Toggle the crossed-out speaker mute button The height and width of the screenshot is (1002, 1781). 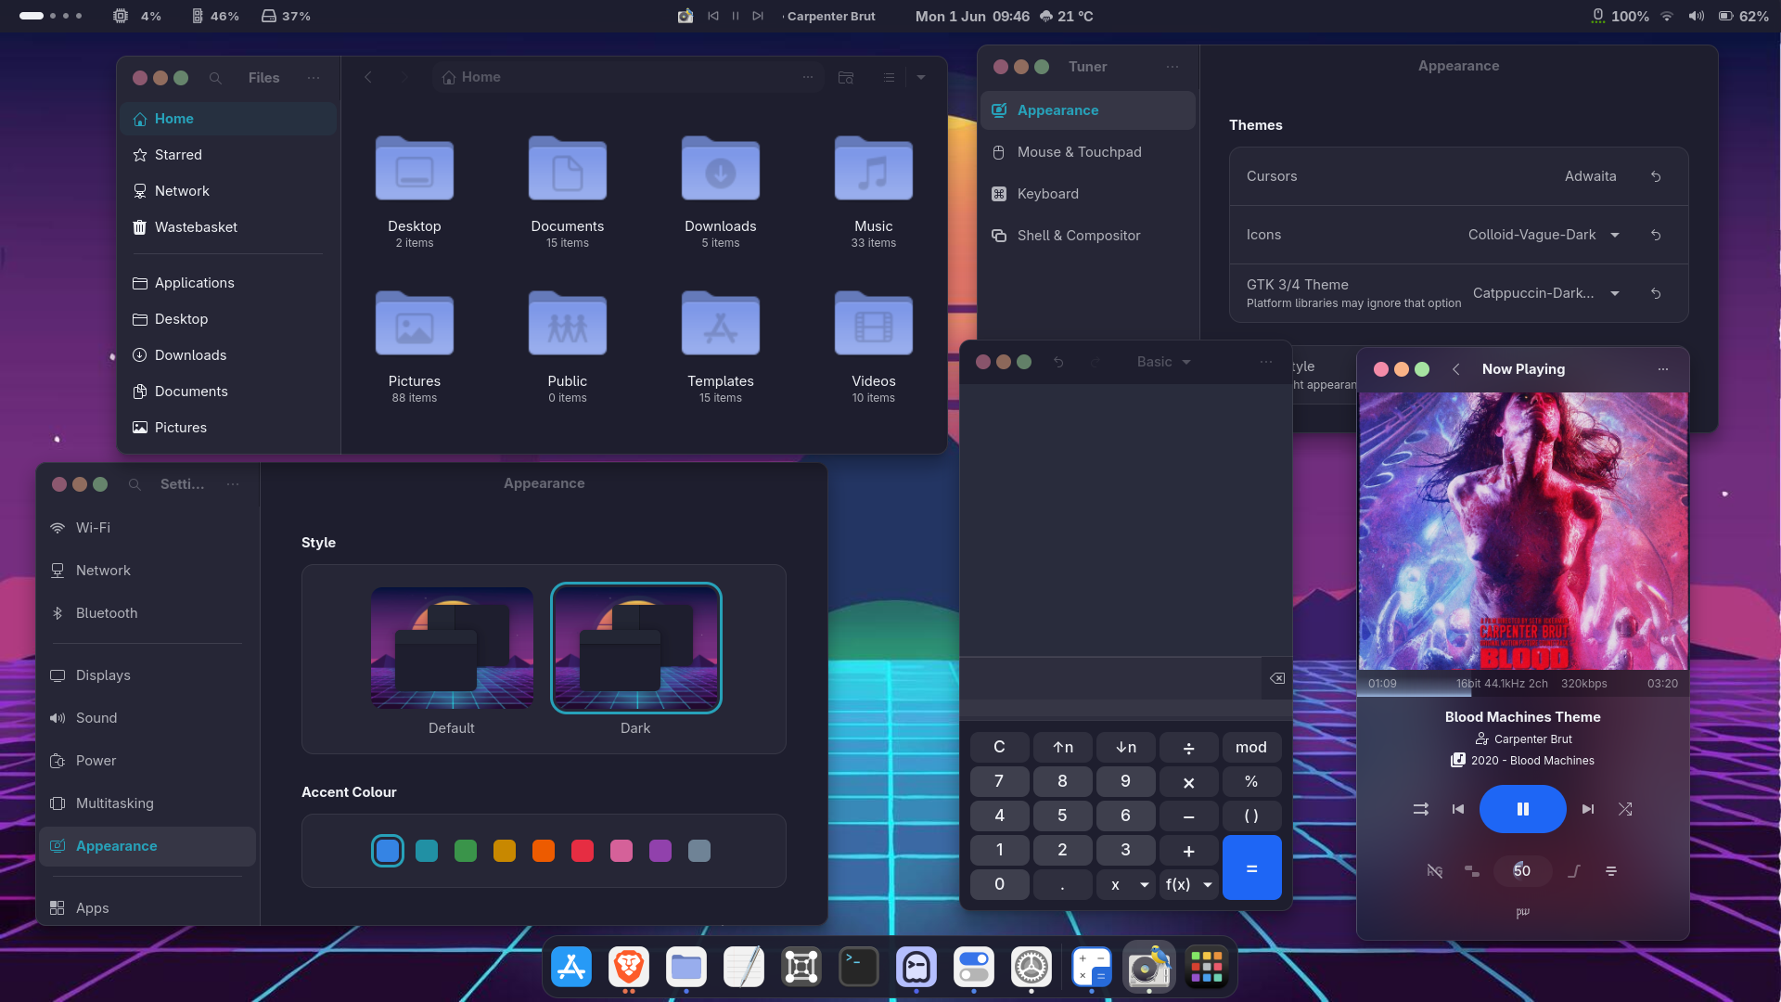(1435, 871)
